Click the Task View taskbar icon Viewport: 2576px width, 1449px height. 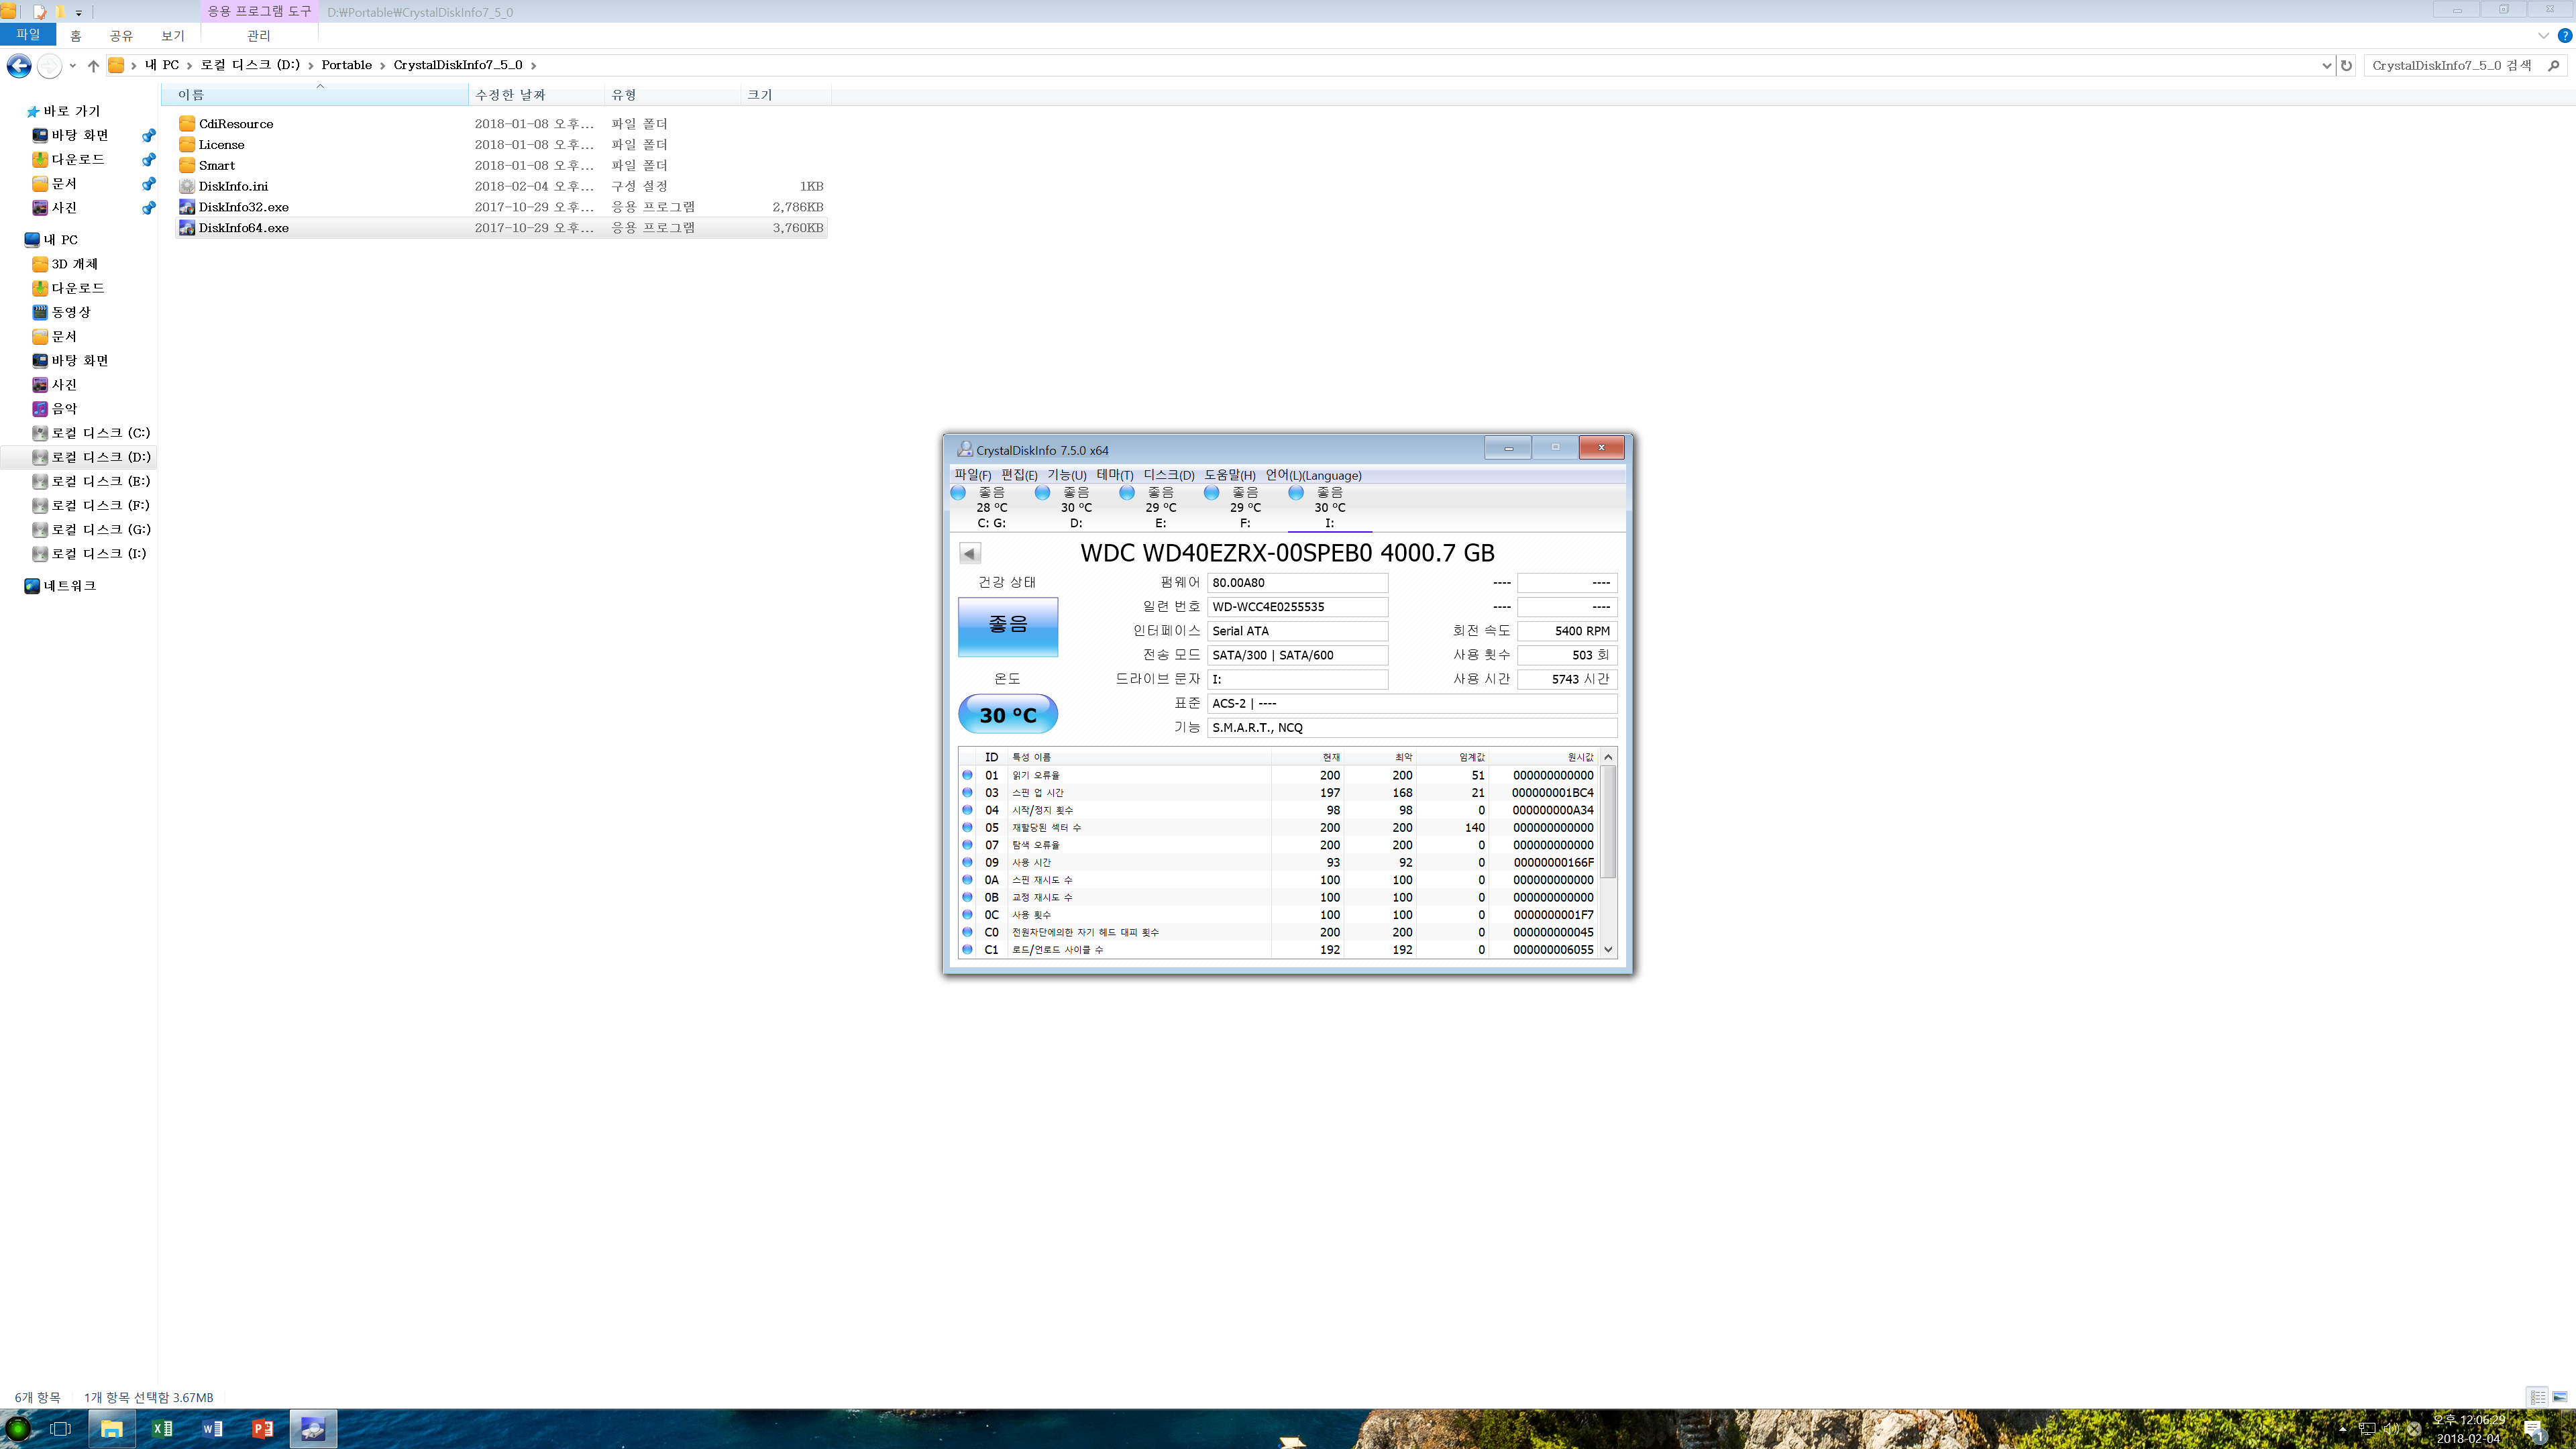click(61, 1429)
